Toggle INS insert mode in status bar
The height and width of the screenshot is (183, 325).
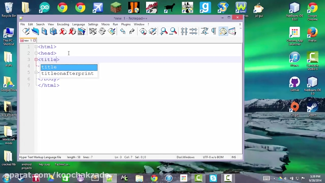tap(234, 157)
